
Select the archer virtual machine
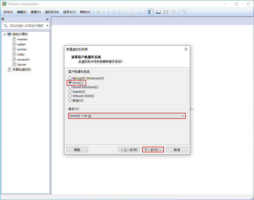22,49
